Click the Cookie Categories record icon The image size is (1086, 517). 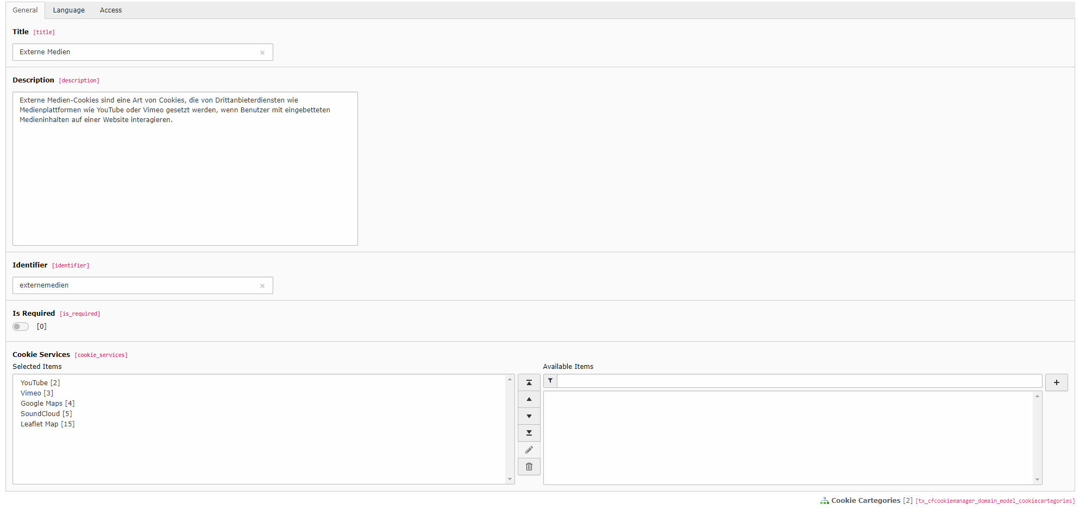point(824,501)
